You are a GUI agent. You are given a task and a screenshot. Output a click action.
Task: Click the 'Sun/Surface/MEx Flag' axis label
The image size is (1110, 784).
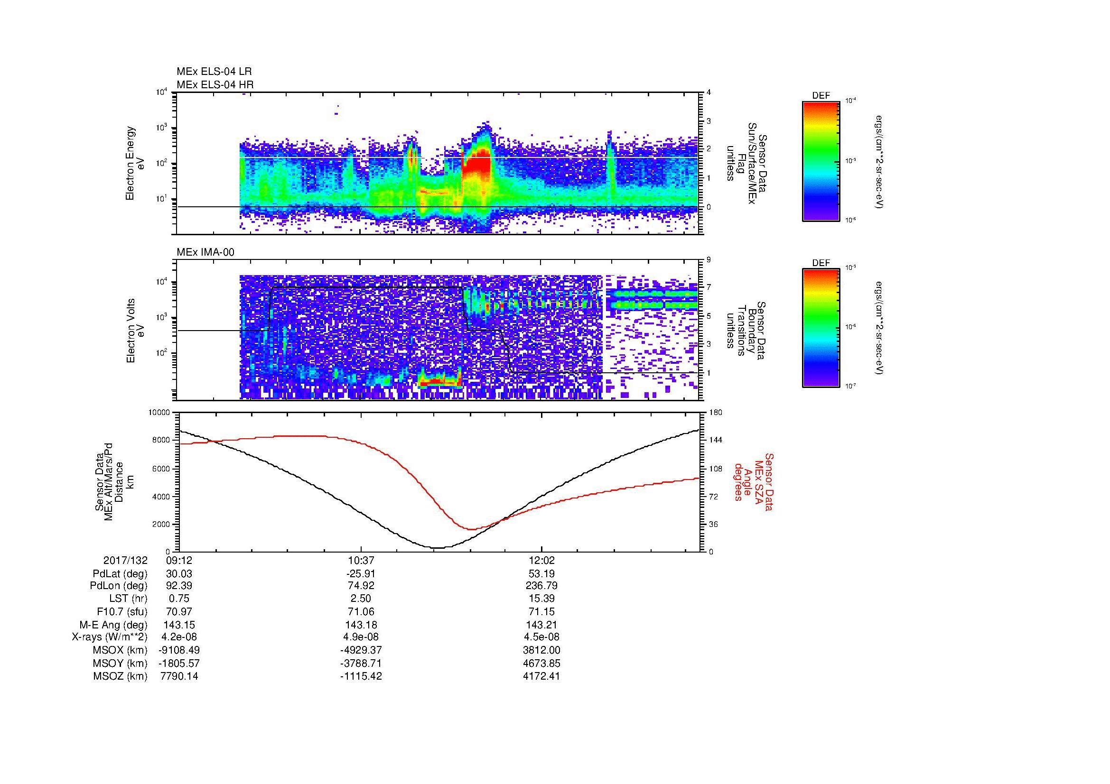pyautogui.click(x=747, y=163)
